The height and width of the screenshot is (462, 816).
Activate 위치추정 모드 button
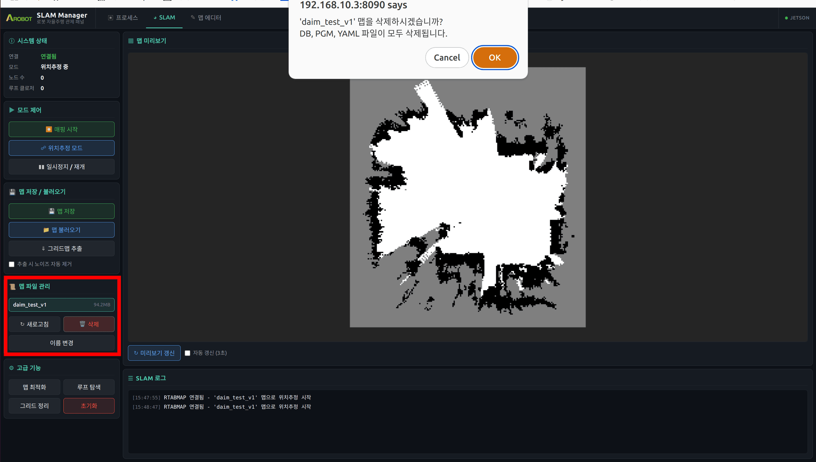[62, 148]
